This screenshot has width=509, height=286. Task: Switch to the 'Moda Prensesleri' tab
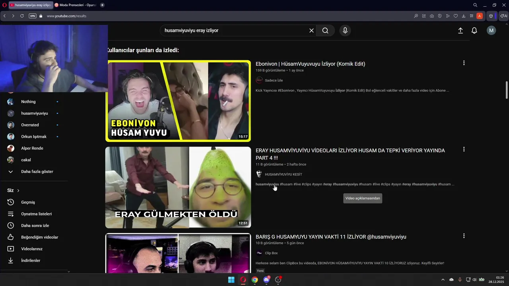pyautogui.click(x=76, y=5)
